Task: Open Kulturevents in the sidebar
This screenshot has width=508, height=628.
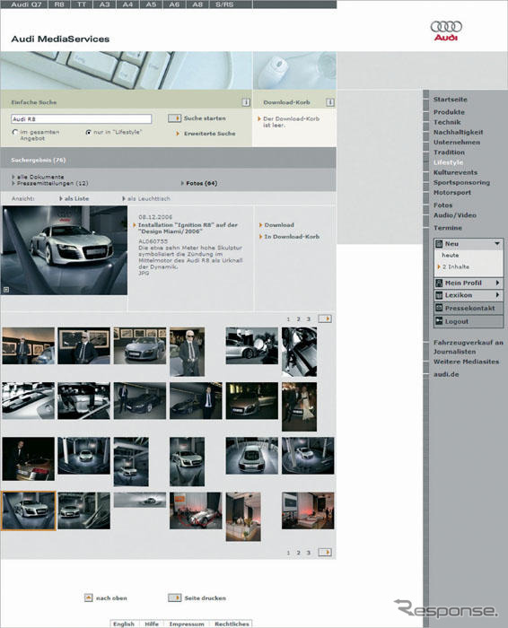Action: [x=455, y=172]
